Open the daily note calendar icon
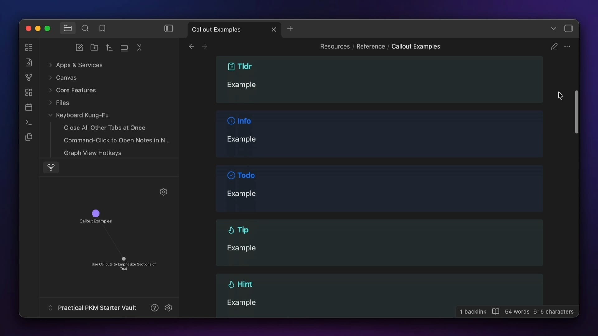The image size is (598, 336). pyautogui.click(x=29, y=107)
